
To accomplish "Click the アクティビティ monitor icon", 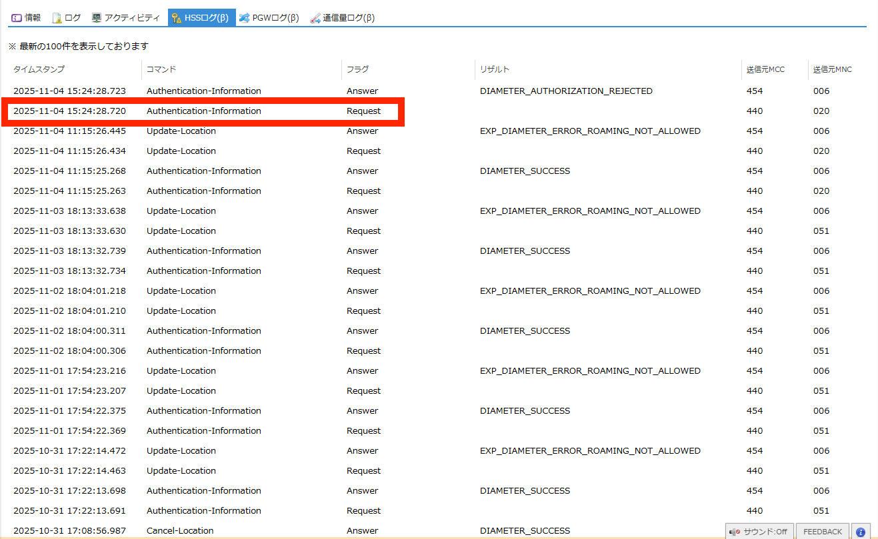I will tap(97, 18).
